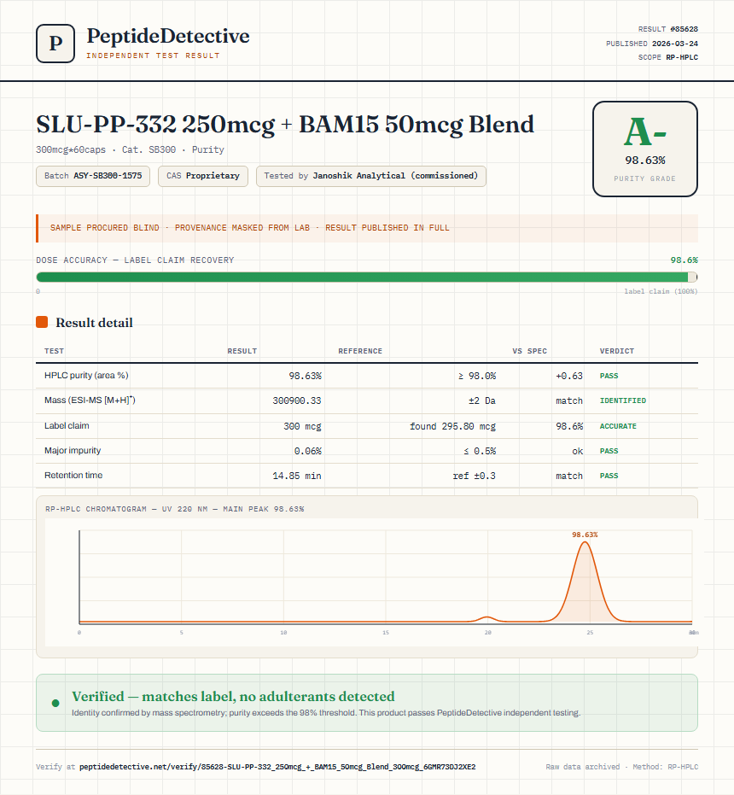Click the PeptideDetective P logo icon
This screenshot has height=795, width=734.
(x=55, y=44)
